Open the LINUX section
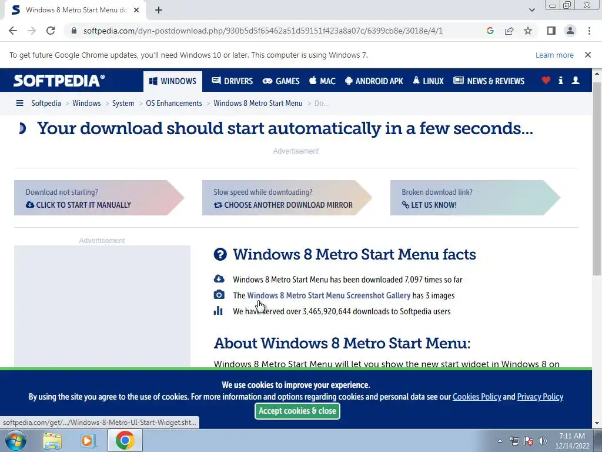The image size is (602, 452). click(428, 81)
